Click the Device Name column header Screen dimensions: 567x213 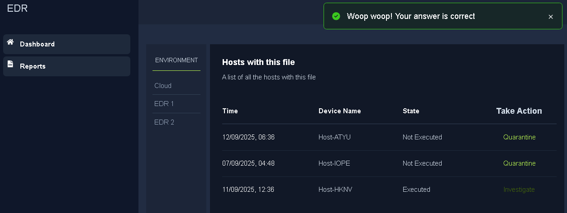pos(339,111)
